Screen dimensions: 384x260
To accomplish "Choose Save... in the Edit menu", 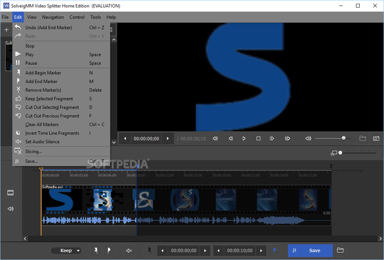I will pos(61,161).
